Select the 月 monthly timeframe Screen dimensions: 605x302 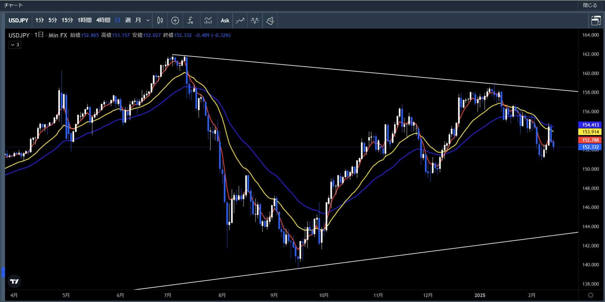point(138,20)
